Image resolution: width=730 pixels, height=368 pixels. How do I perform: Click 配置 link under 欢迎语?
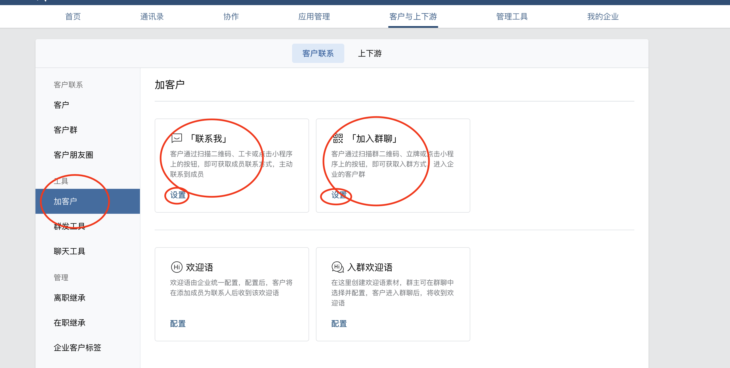click(178, 323)
